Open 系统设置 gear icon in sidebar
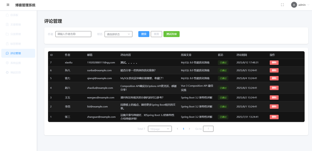 coord(7,63)
